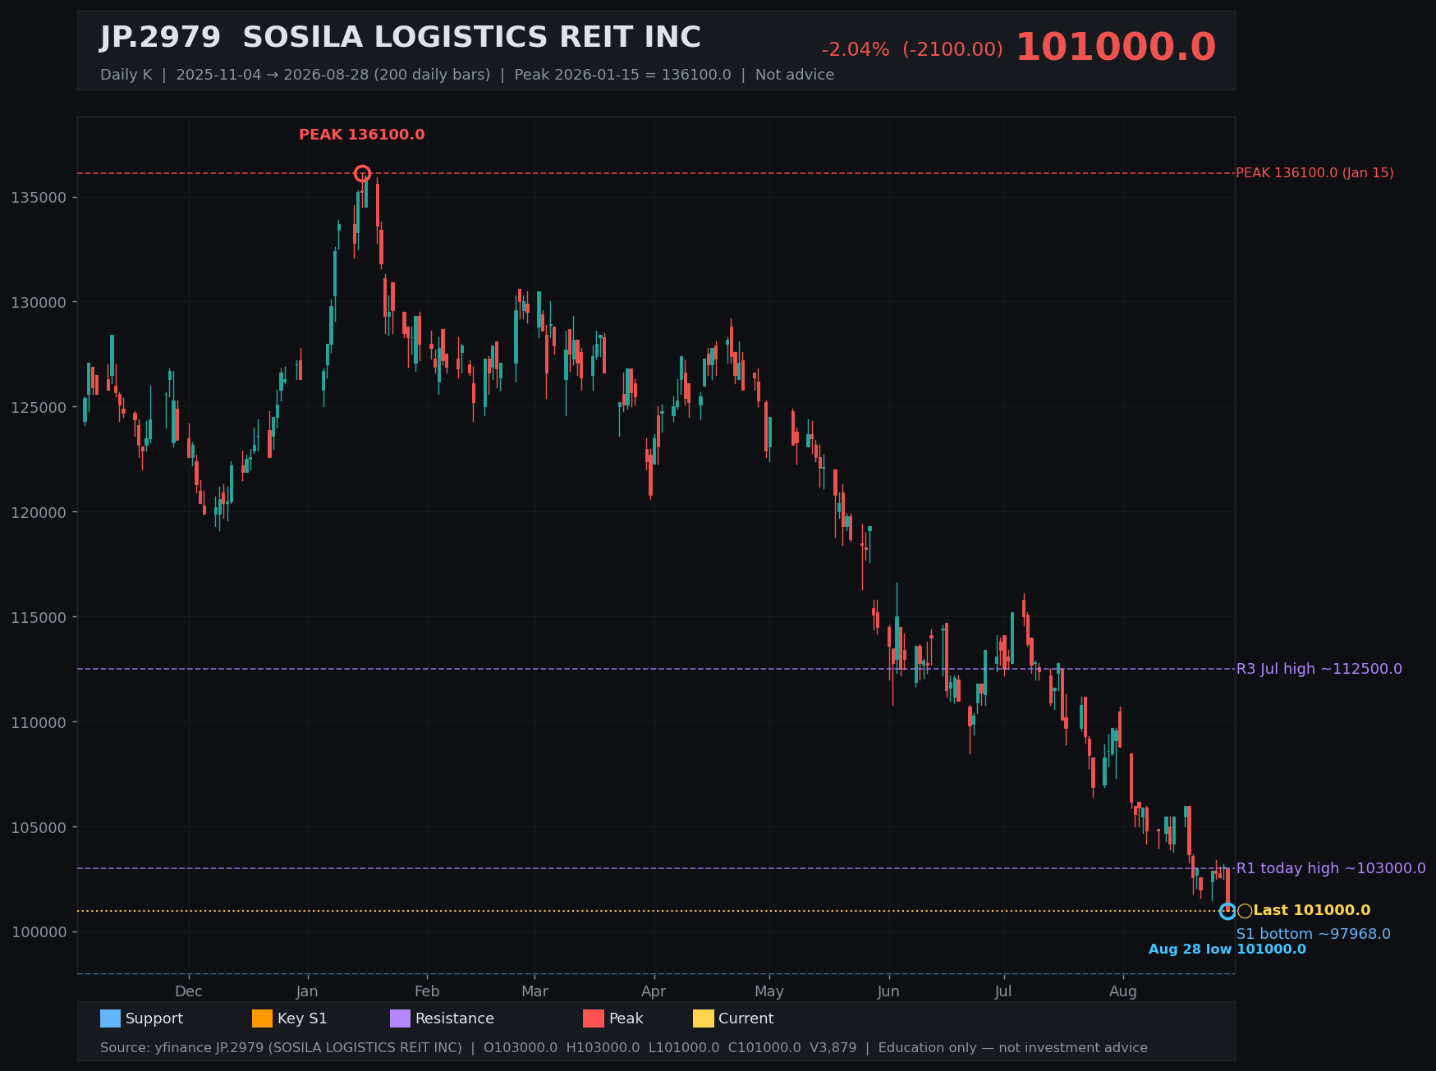
Task: Click the 'Aug 28 low 101000.0' annotation
Action: pyautogui.click(x=1227, y=950)
